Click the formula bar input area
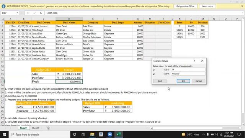Image resolution: width=245 pixels, height=138 pixels. coord(144,13)
